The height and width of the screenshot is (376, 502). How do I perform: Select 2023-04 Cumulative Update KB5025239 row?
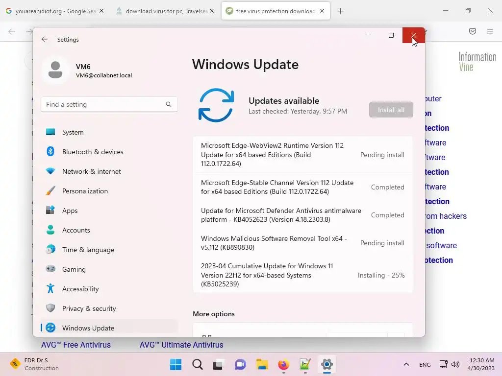(x=303, y=275)
